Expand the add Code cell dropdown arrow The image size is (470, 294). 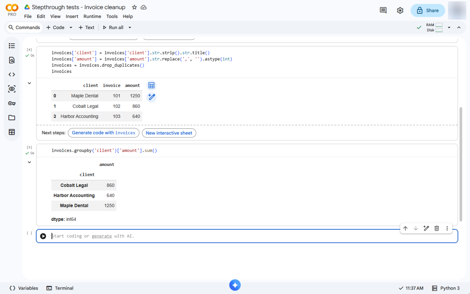pos(71,27)
